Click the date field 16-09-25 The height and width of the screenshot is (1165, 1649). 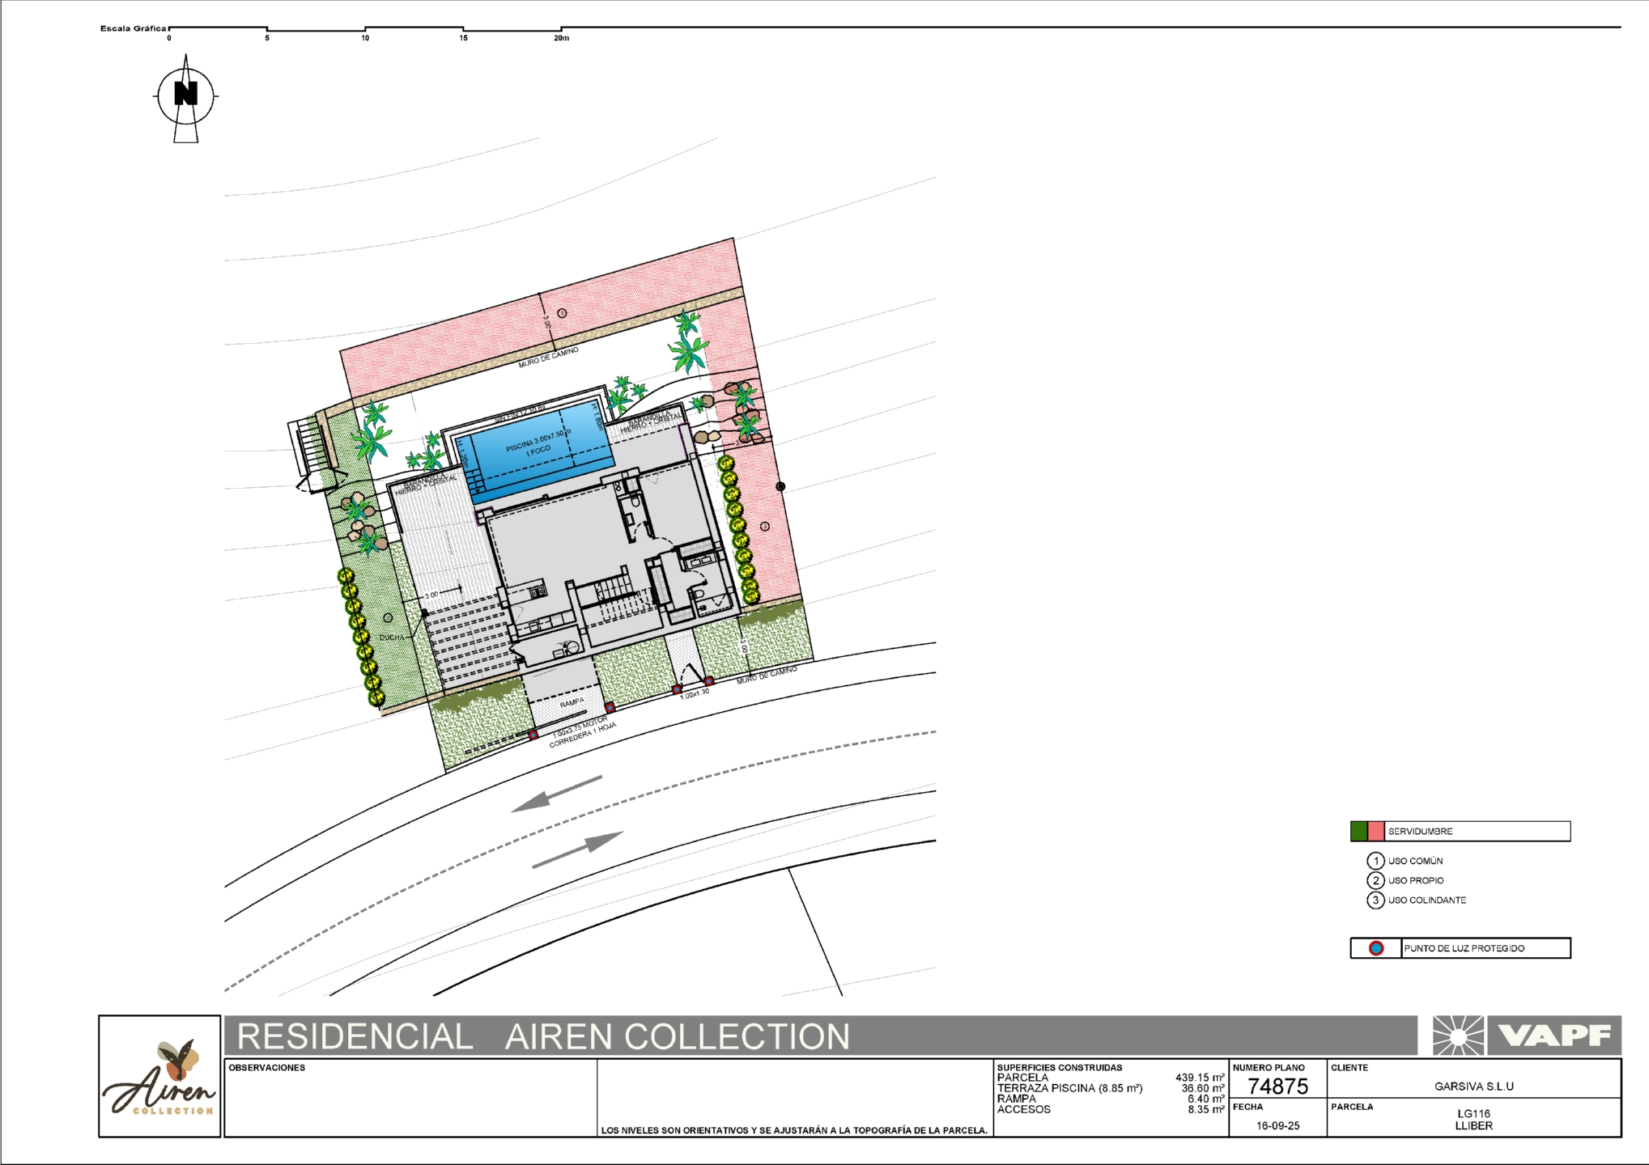click(1277, 1125)
